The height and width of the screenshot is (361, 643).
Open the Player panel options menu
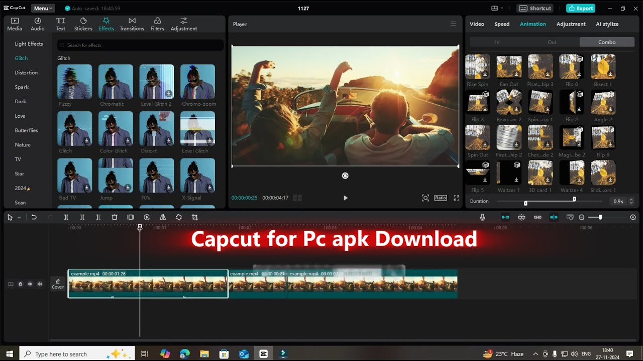[453, 24]
